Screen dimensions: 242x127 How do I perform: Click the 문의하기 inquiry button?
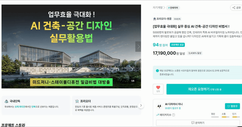pyautogui.click(x=198, y=123)
